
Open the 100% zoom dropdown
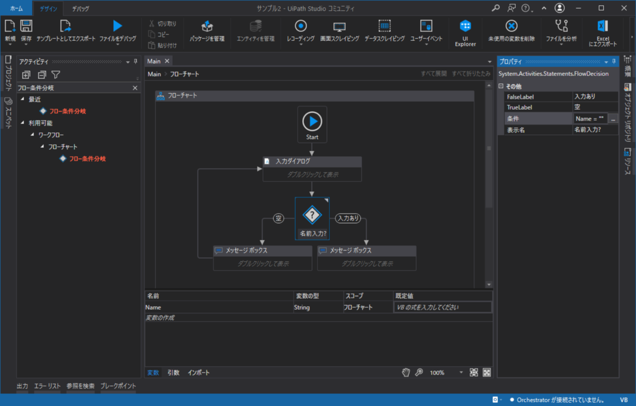click(x=461, y=373)
